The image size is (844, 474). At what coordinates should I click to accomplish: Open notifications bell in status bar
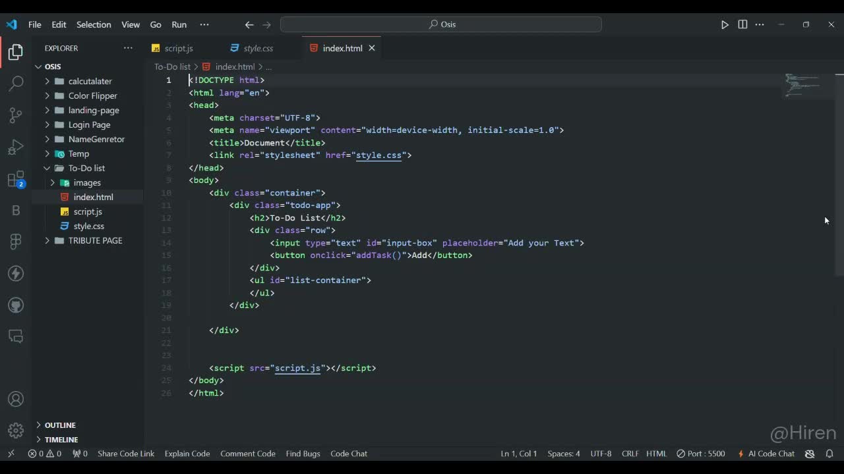pyautogui.click(x=829, y=454)
